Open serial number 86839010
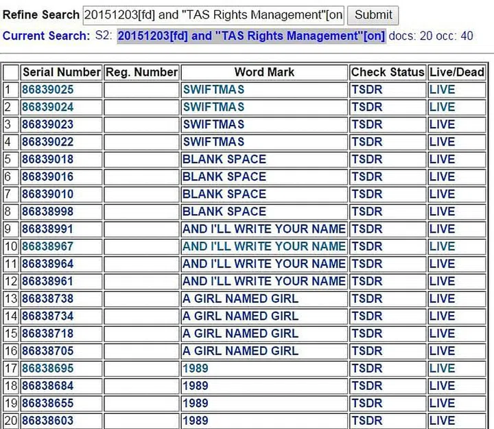 (47, 194)
